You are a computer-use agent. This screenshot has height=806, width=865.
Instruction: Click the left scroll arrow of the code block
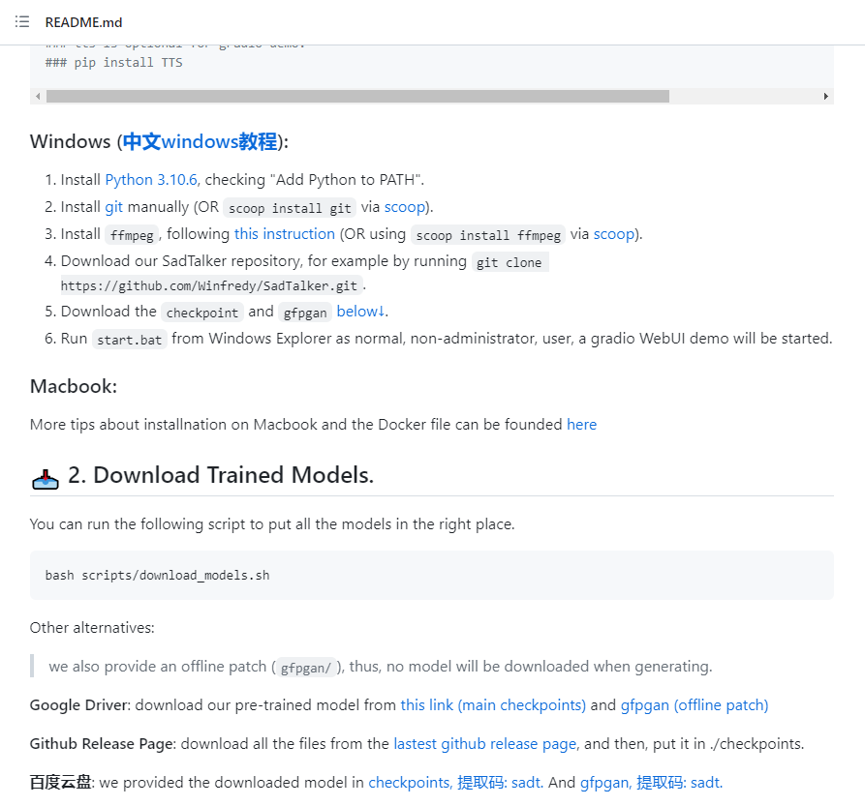(x=36, y=96)
